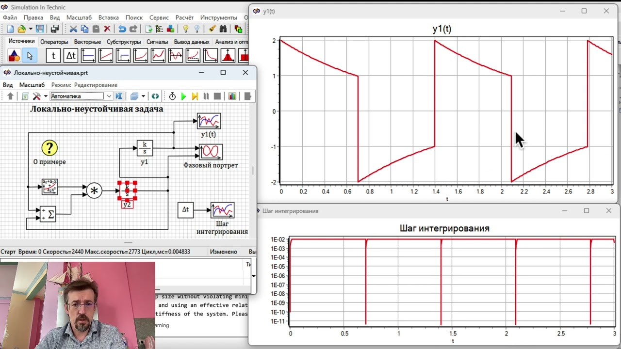Screen dimensions: 621x349
Task: Click the flashlight icon in toolbar
Action: (212, 29)
